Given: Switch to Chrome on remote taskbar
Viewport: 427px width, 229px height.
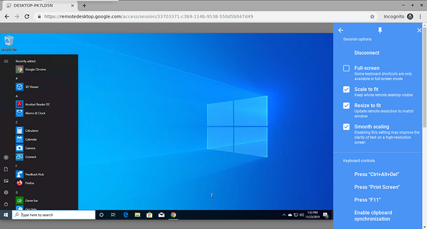Looking at the screenshot, I should 173,215.
